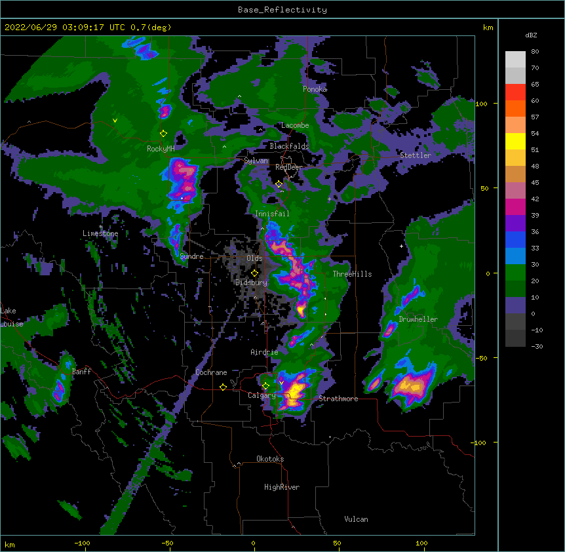Click the RockyMH label

pos(161,149)
